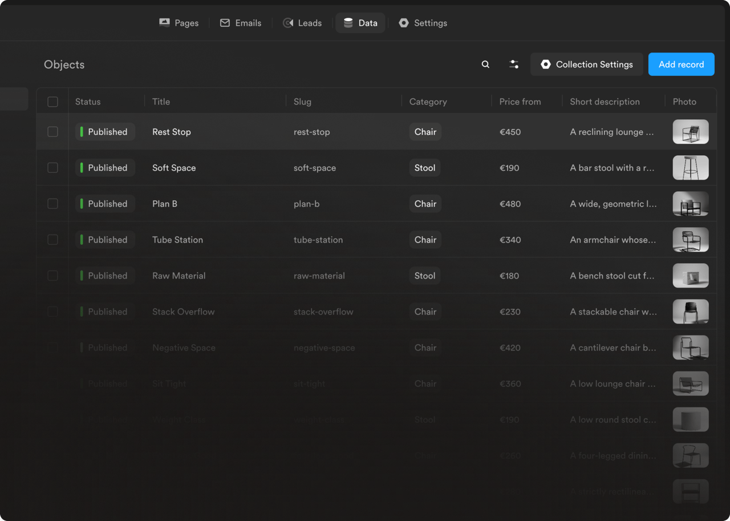Click the Price from column header
730x521 pixels.
[520, 102]
